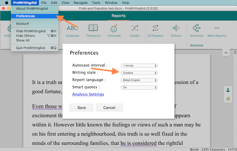Open the Smart quotes dropdown
Image resolution: width=237 pixels, height=151 pixels.
pyautogui.click(x=139, y=87)
